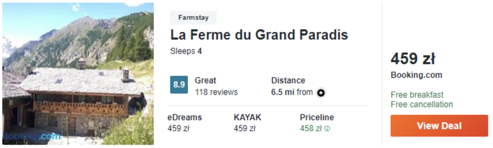This screenshot has width=493, height=148.
Task: Click the 6.5 mi from distance text
Action: [x=292, y=92]
